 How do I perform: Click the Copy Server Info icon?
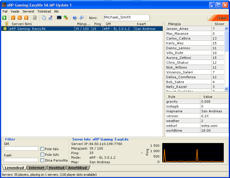(44, 18)
